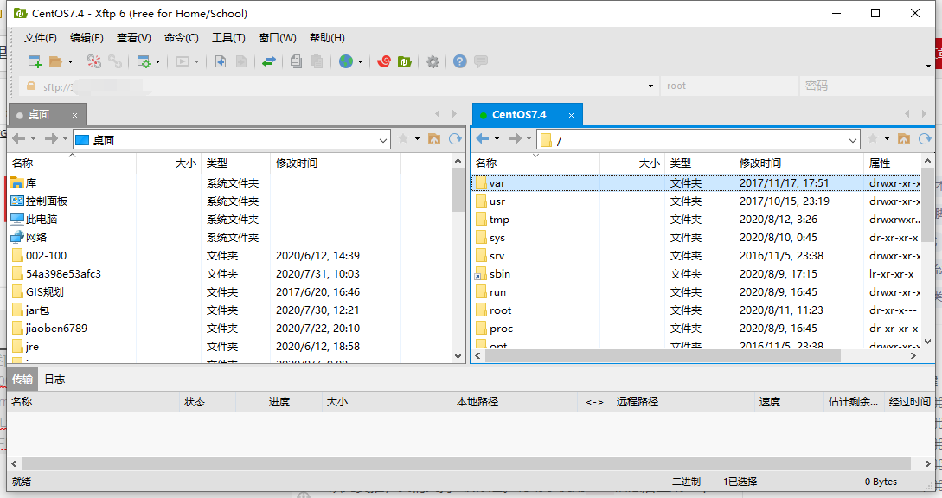Go forward in remote CentOS7.4 pane
The image size is (942, 498).
point(515,139)
